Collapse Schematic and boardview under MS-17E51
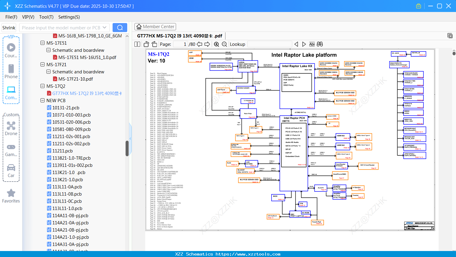The height and width of the screenshot is (257, 456). point(49,50)
